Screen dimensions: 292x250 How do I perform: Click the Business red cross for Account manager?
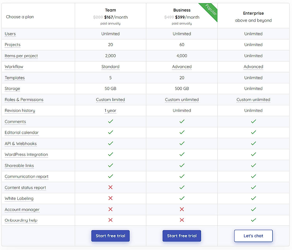[x=182, y=209]
